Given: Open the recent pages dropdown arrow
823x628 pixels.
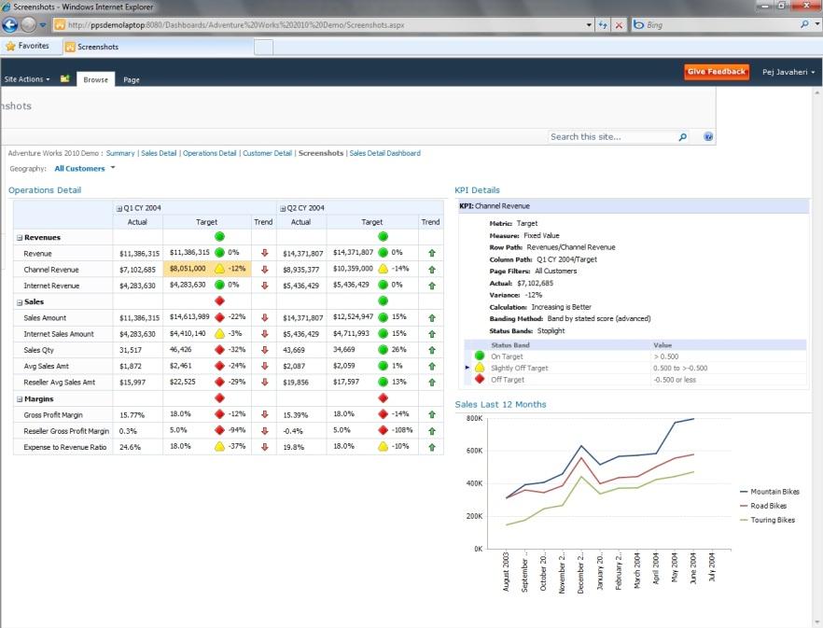Looking at the screenshot, I should click(x=43, y=24).
